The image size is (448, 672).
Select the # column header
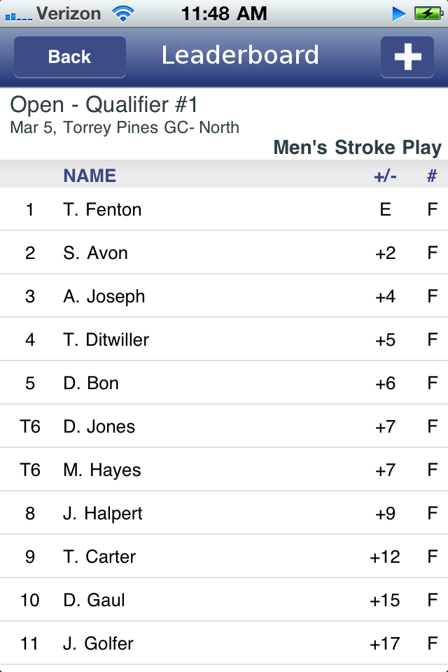tap(432, 176)
